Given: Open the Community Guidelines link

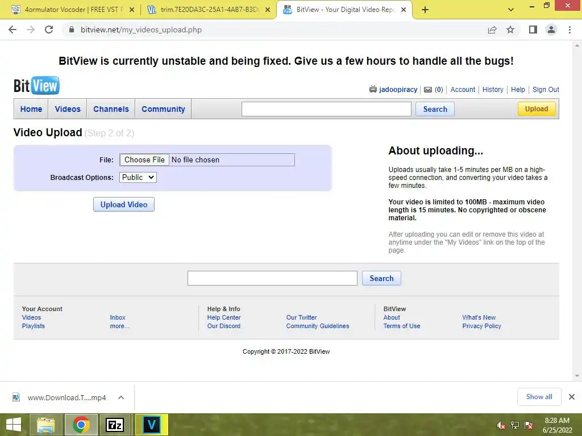Looking at the screenshot, I should [x=317, y=326].
